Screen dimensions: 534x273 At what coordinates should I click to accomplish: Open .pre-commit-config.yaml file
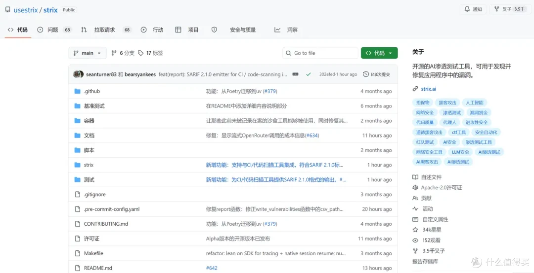point(112,209)
